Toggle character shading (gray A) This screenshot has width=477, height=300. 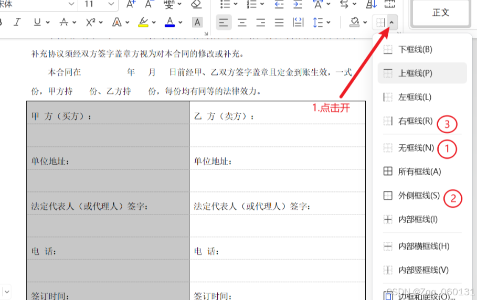coord(197,22)
